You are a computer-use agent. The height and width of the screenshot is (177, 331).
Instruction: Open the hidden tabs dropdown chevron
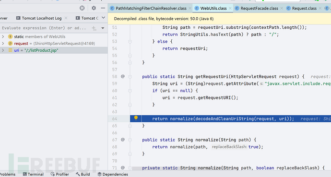[x=103, y=18]
